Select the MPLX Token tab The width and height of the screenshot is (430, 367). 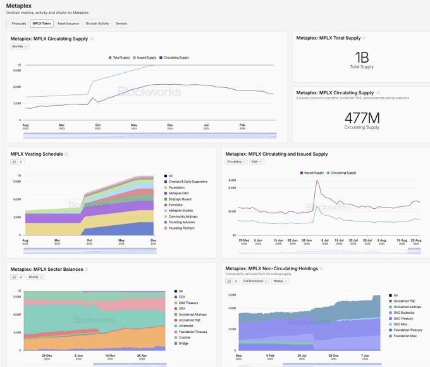[42, 23]
